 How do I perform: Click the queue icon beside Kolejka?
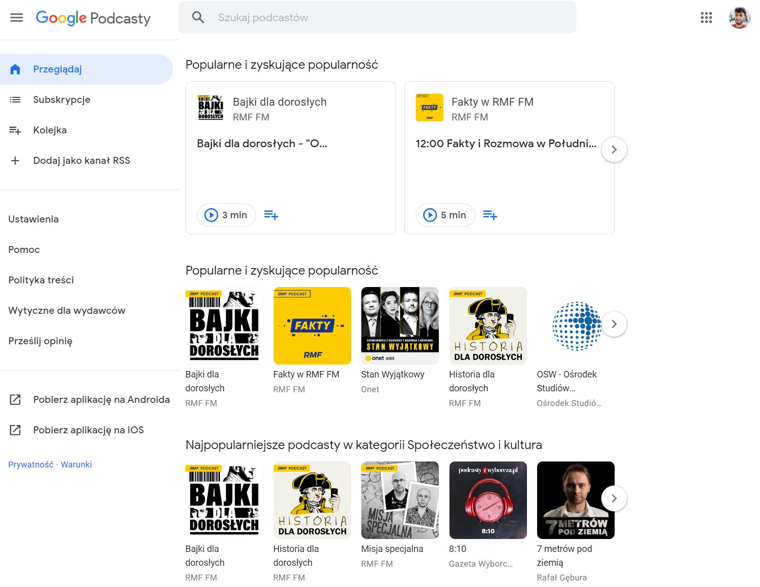point(15,130)
